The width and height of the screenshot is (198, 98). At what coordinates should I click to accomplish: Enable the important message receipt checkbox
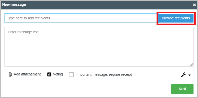71,75
